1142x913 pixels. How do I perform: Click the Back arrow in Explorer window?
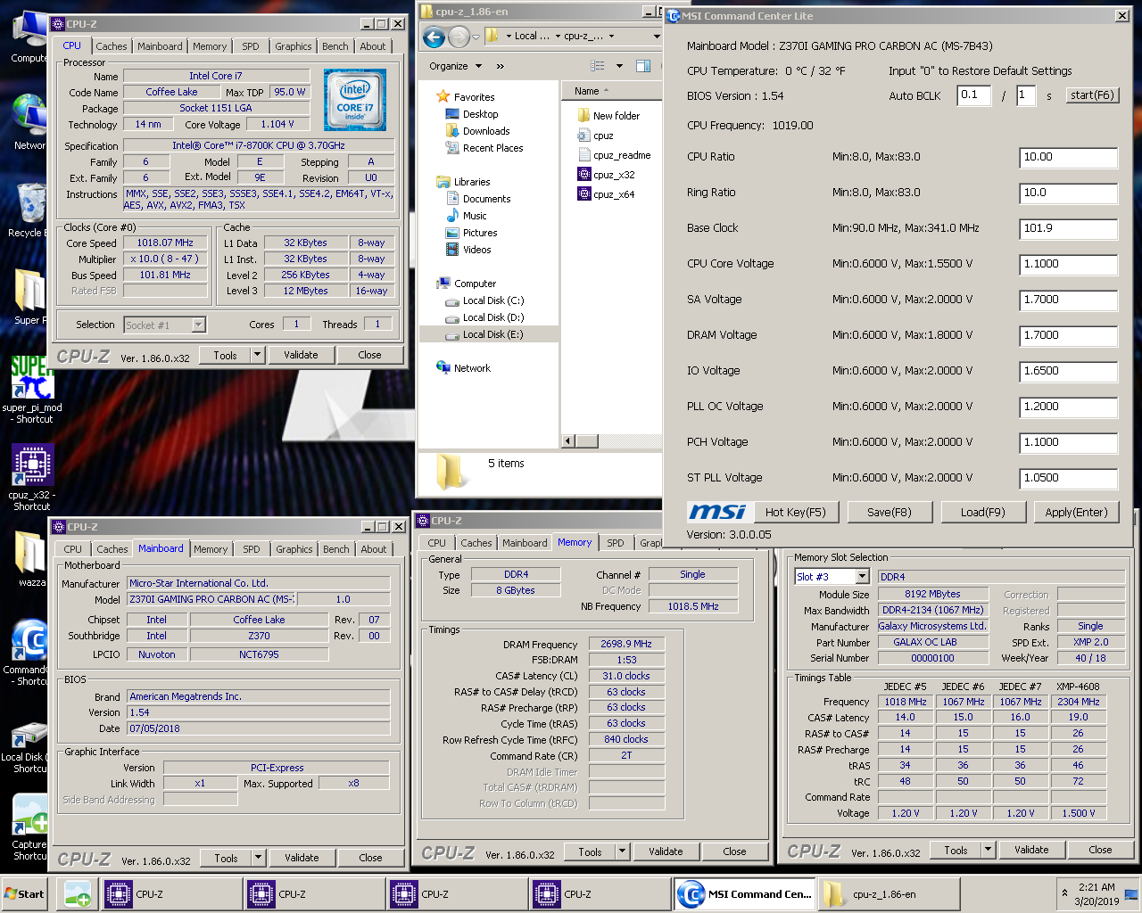[x=434, y=37]
